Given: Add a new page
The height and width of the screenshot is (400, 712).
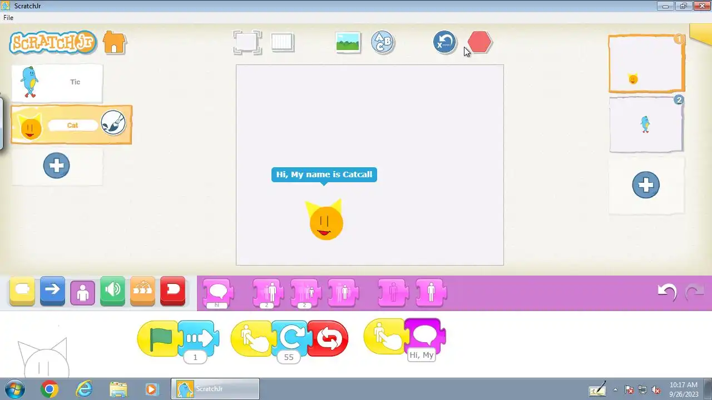Looking at the screenshot, I should tap(646, 185).
